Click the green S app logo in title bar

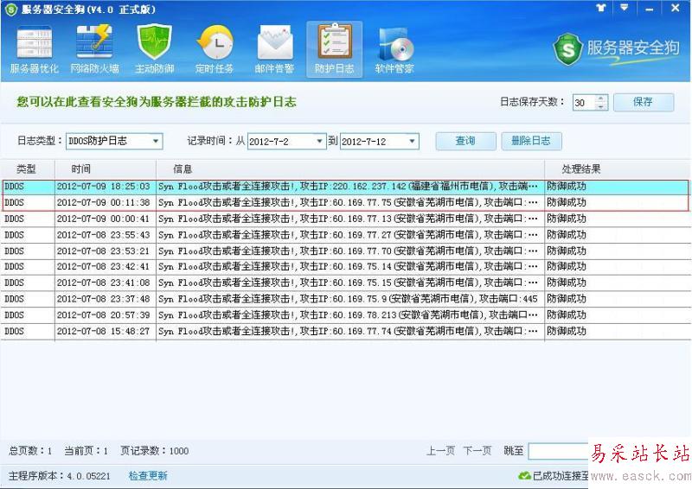point(10,10)
